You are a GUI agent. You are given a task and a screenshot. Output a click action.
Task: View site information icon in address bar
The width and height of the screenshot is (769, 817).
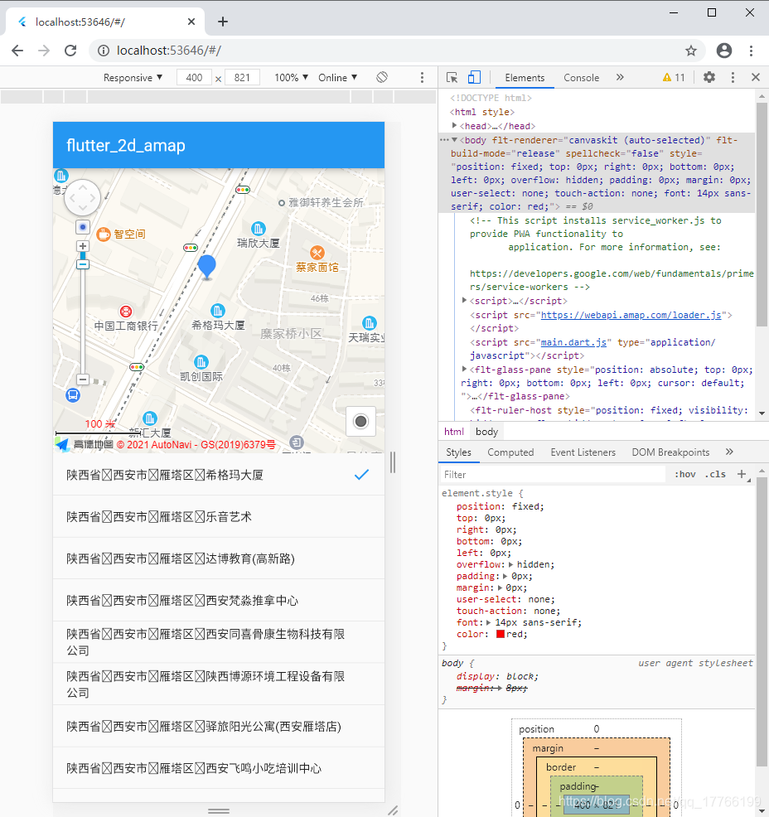pyautogui.click(x=104, y=51)
